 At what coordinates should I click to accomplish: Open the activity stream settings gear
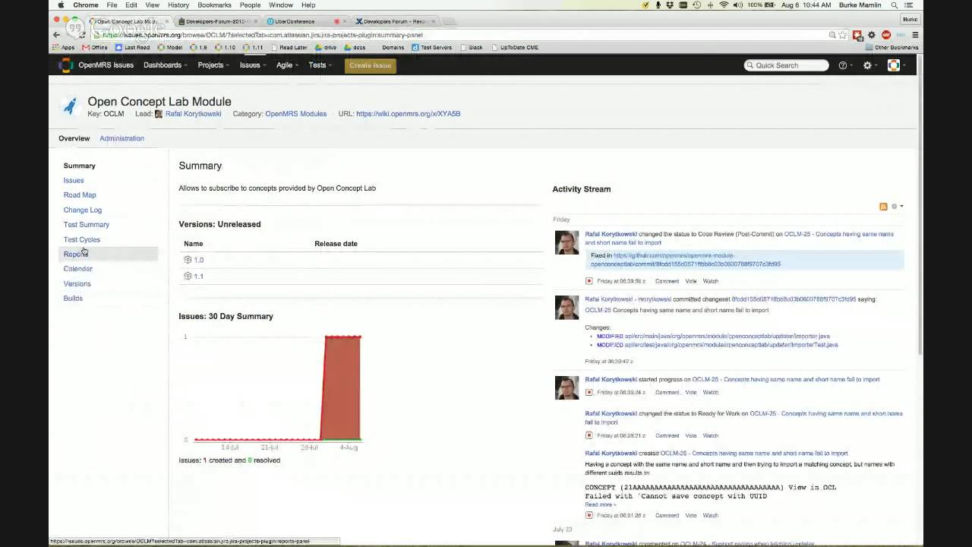pos(896,207)
